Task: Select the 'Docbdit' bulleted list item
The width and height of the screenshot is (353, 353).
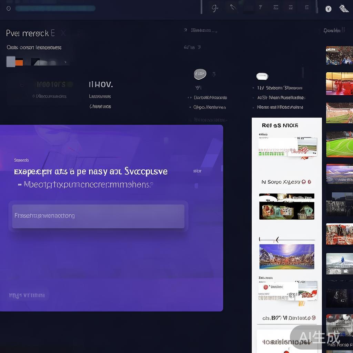Action: click(210, 98)
